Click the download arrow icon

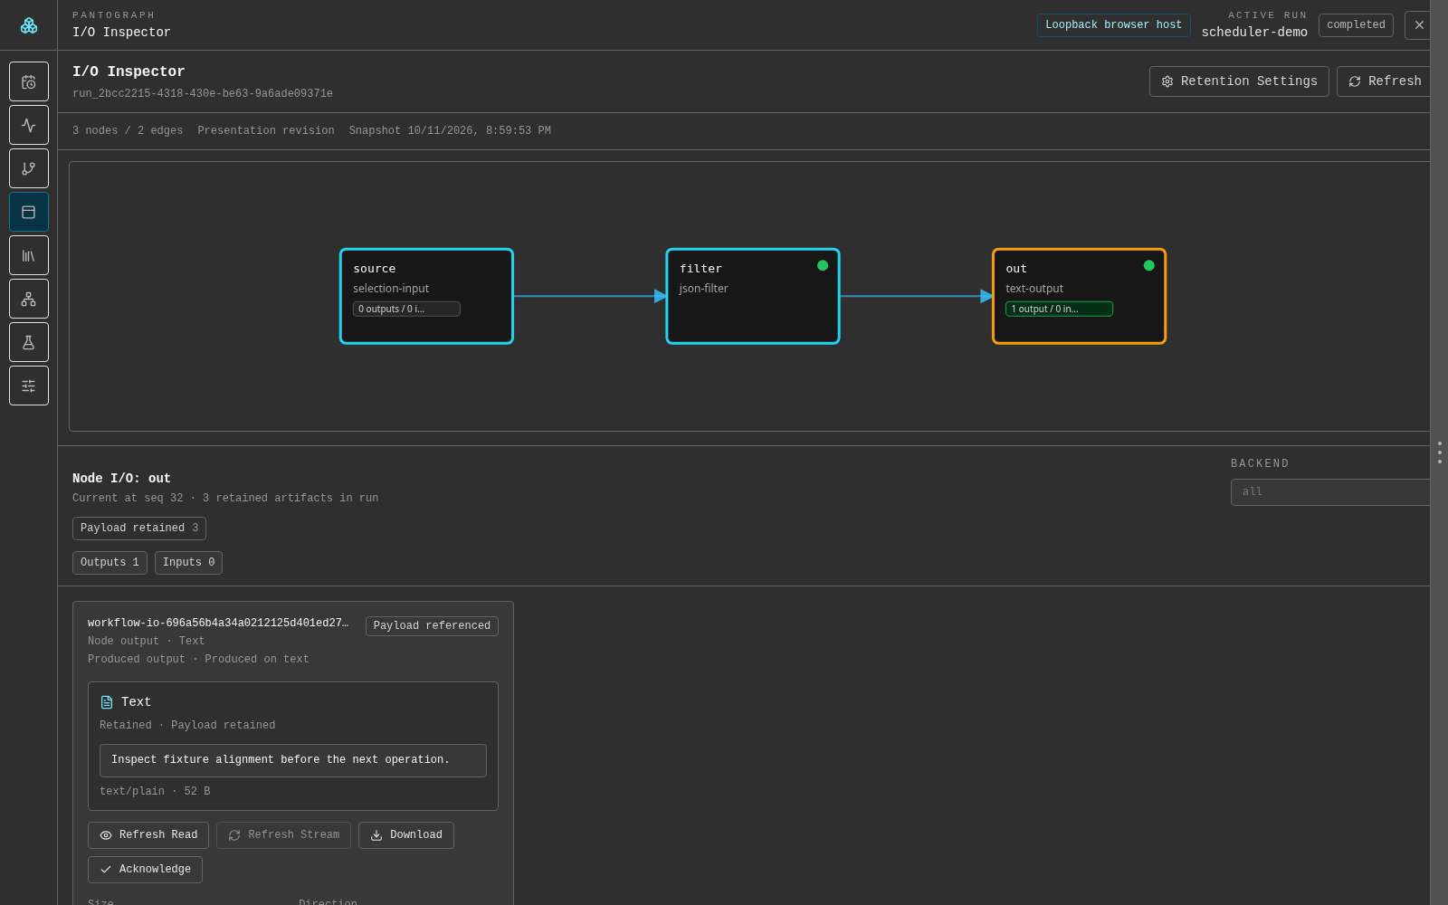click(376, 835)
